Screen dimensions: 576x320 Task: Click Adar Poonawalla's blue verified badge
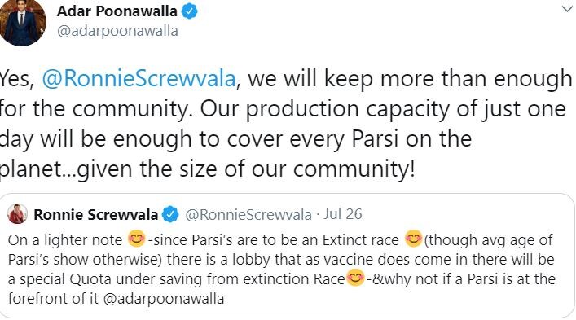[x=190, y=11]
